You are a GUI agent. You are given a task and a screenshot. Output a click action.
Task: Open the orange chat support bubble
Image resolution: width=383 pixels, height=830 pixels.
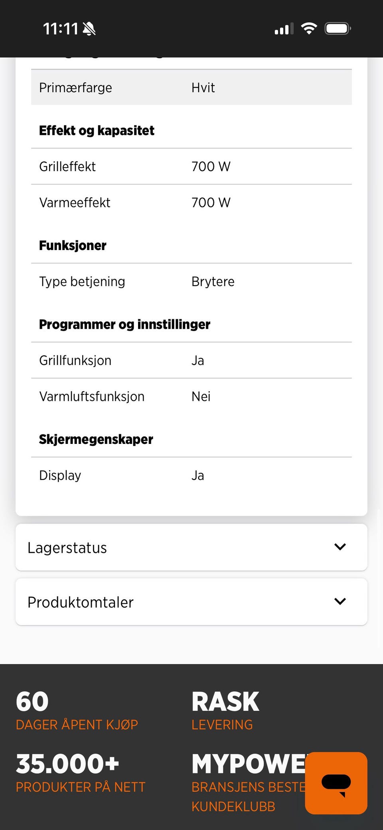click(336, 783)
